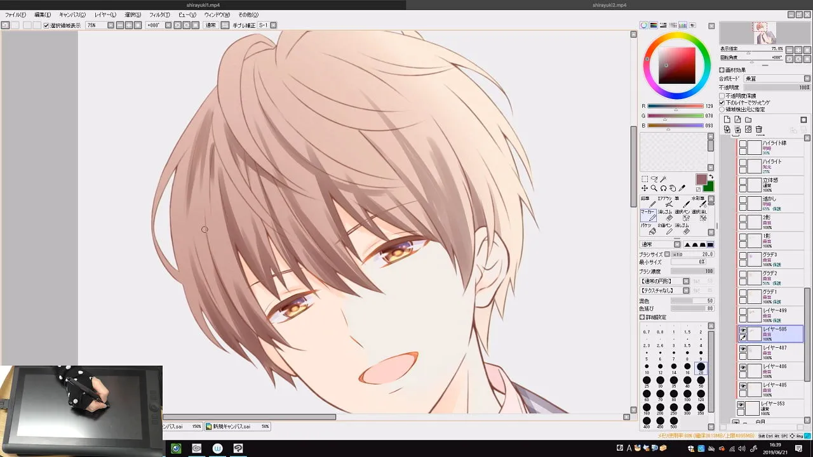The image size is (813, 457).
Task: Select the magic wand selection tool
Action: [663, 180]
